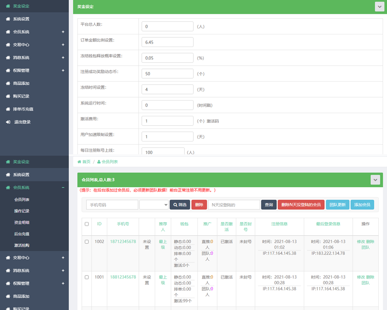The width and height of the screenshot is (387, 310).
Task: Collapse 会员系统 submenu via the minus sign
Action: coord(63,188)
